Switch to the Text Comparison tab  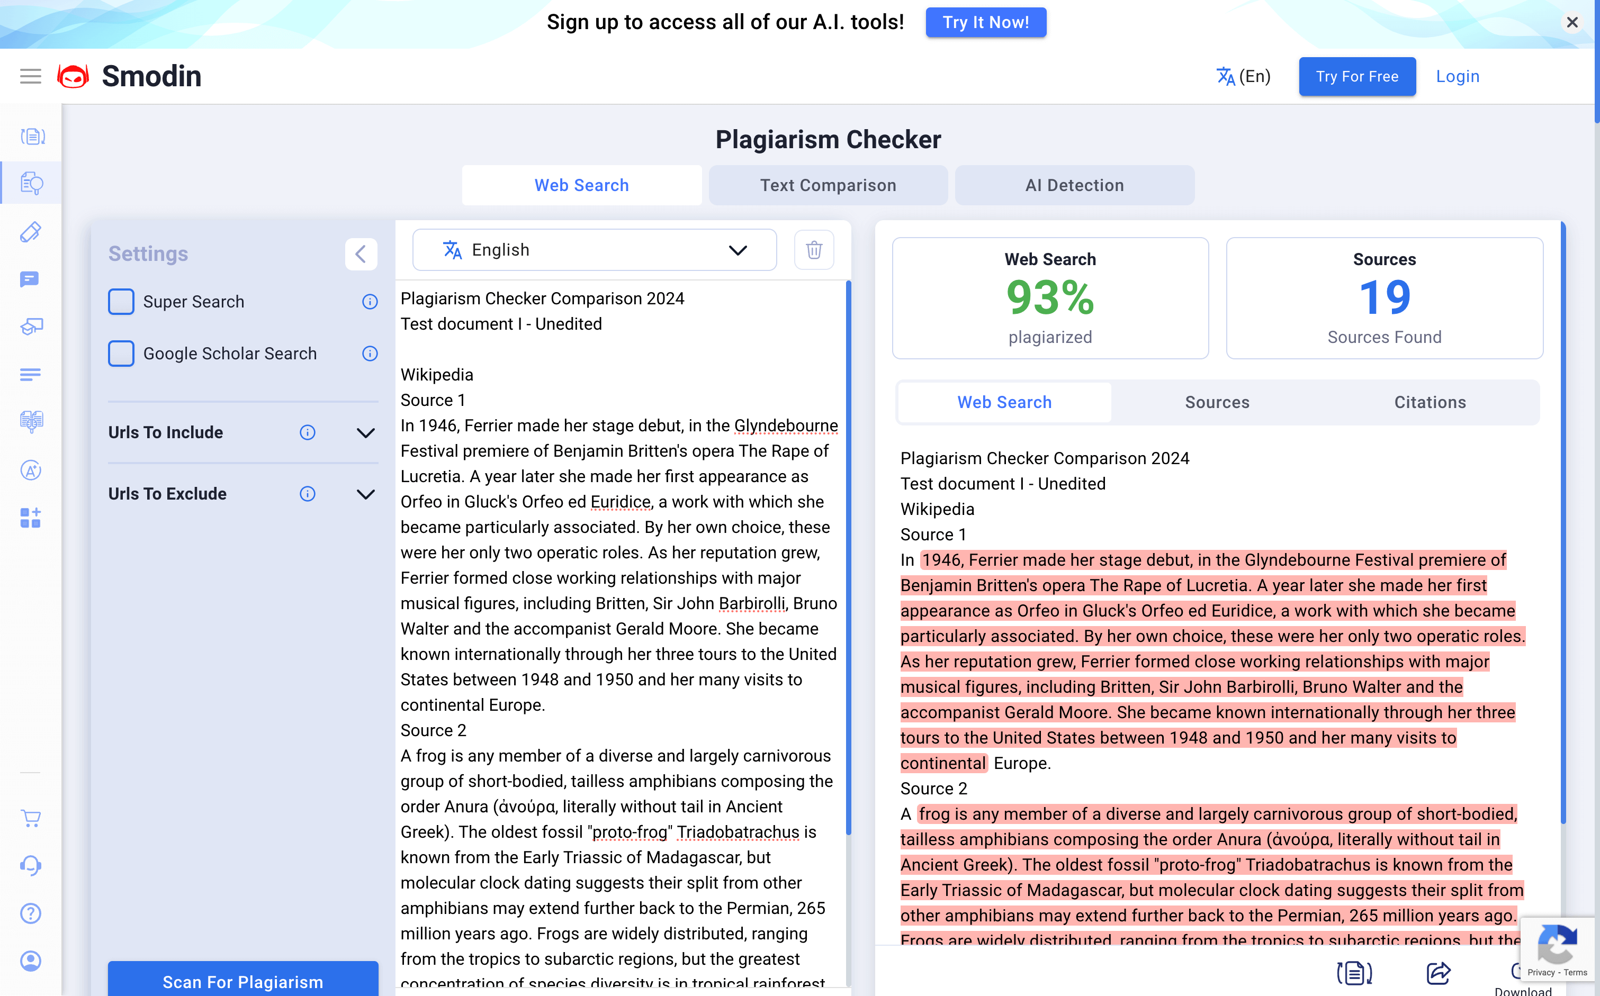(828, 185)
